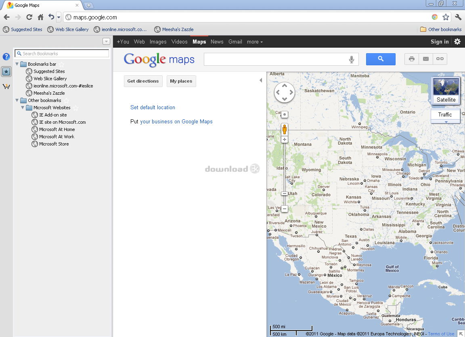This screenshot has width=465, height=337.
Task: Click Get directions button
Action: pos(143,81)
